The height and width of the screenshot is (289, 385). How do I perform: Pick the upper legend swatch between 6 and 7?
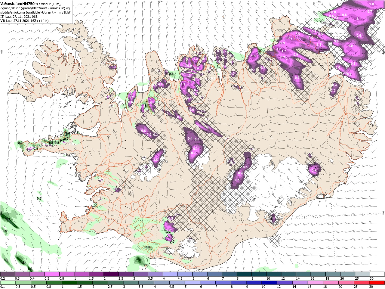pos(214,274)
